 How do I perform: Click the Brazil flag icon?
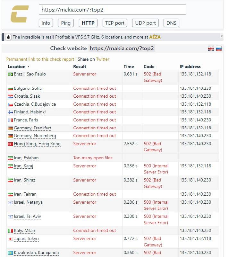pyautogui.click(x=10, y=74)
